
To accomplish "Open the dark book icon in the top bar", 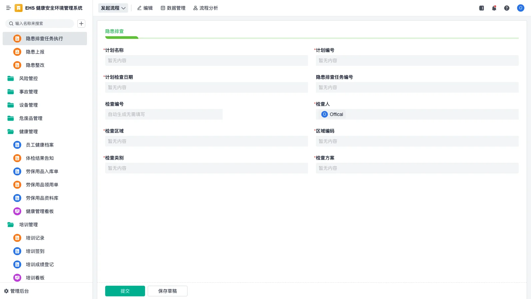I will click(481, 8).
